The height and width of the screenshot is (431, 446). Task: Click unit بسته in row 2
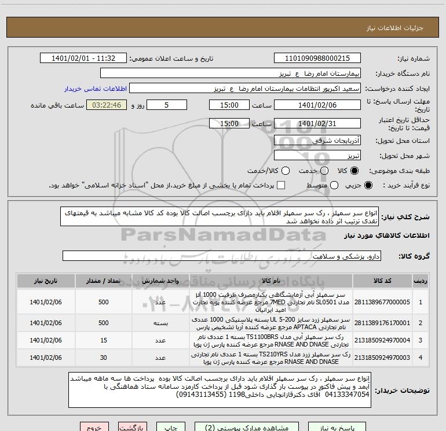160,323
